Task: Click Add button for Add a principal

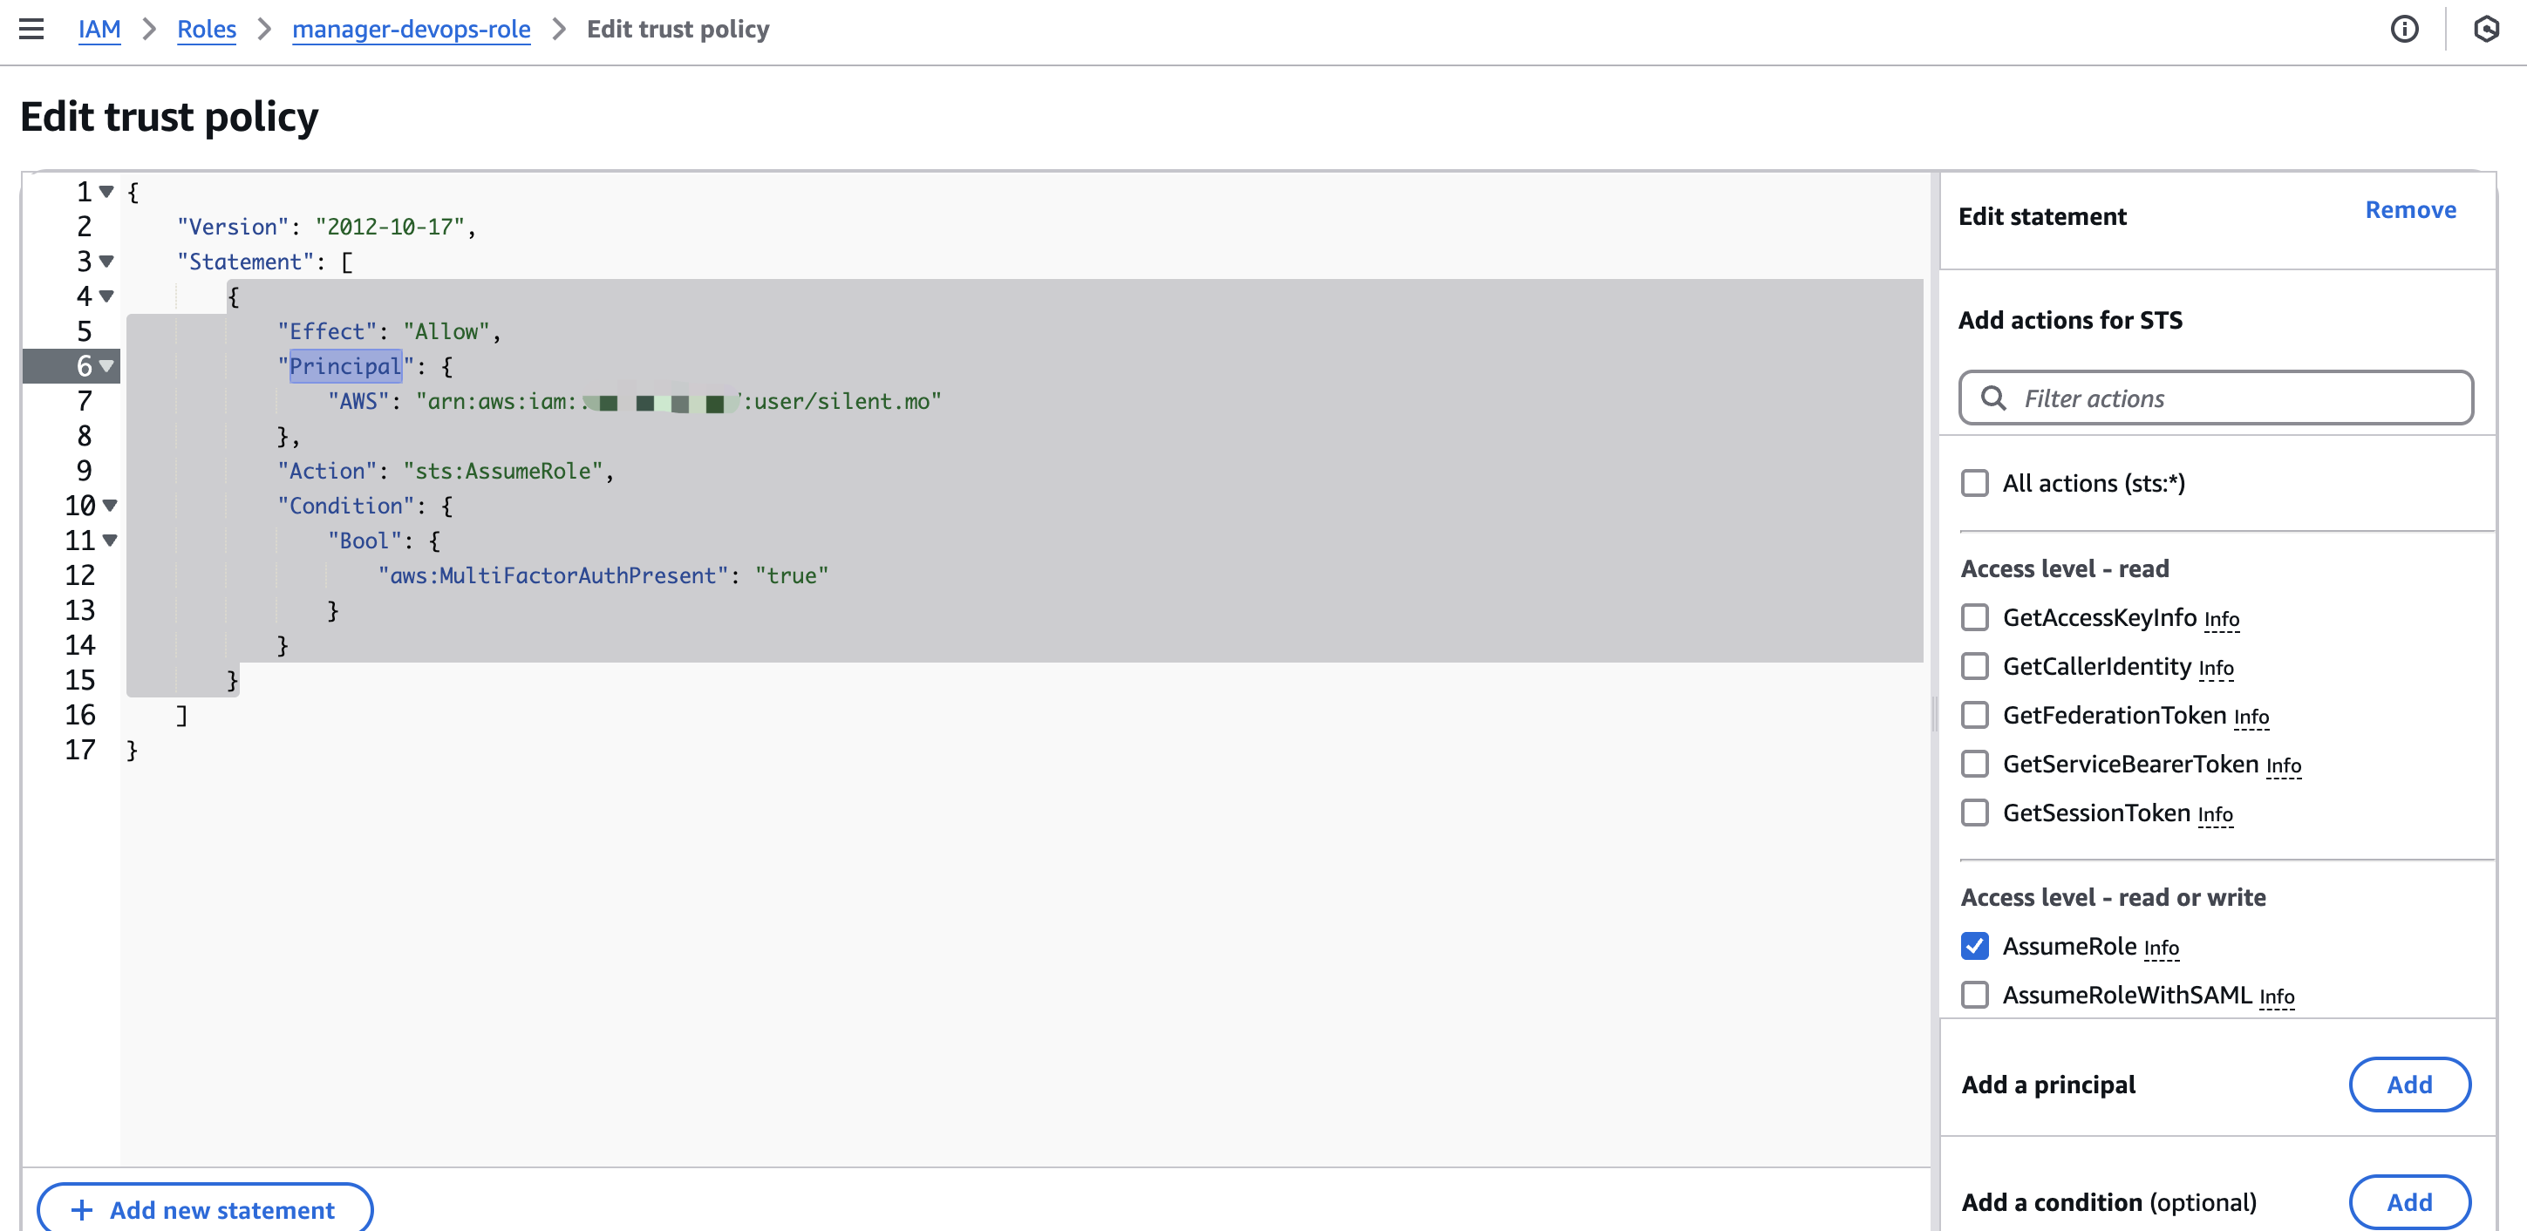Action: (2408, 1084)
